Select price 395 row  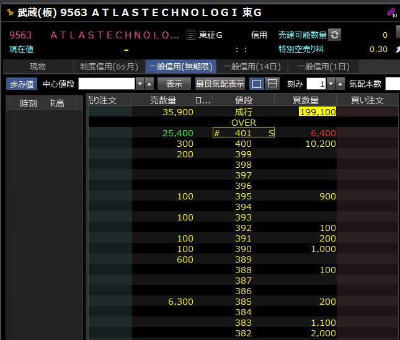point(243,196)
